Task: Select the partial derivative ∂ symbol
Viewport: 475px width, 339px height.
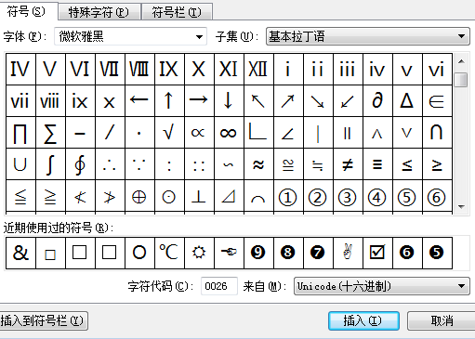Action: coord(377,101)
